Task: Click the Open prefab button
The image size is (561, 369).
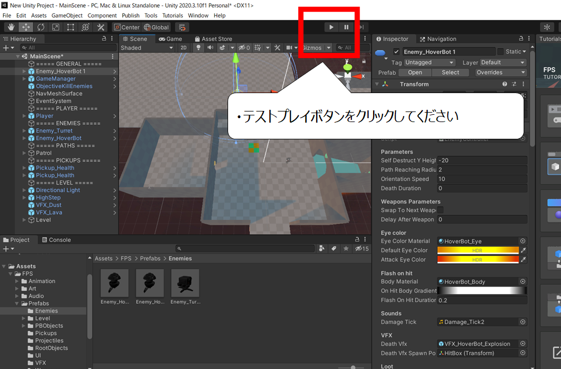Action: coord(415,72)
